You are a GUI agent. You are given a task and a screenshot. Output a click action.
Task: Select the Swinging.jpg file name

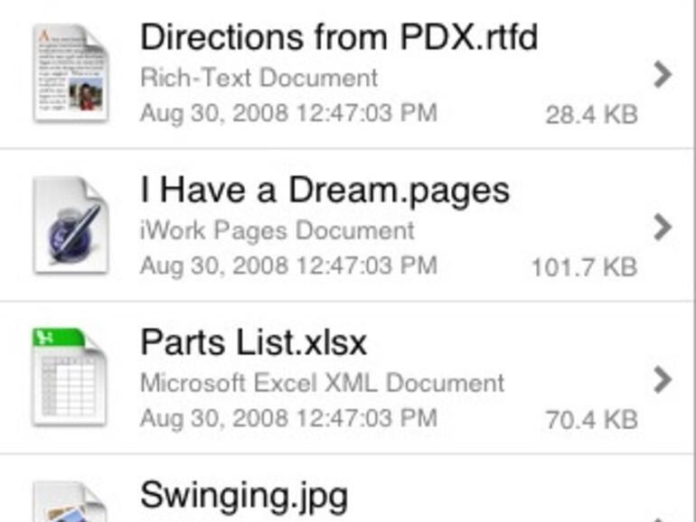[x=244, y=496]
